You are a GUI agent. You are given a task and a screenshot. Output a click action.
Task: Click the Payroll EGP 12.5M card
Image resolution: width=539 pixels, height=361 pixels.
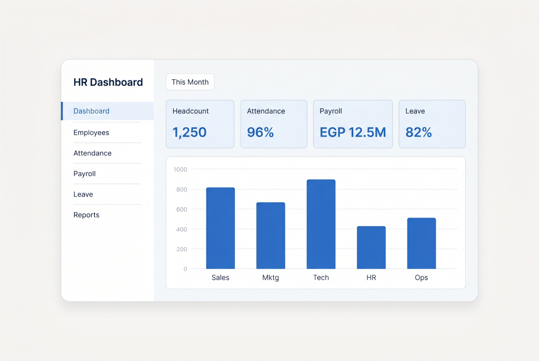tap(353, 124)
